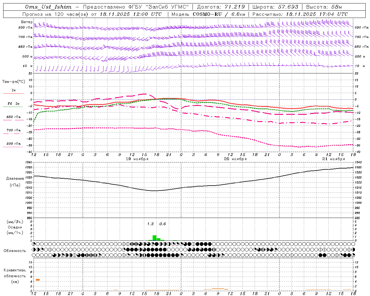The width and height of the screenshot is (370, 296).
Task: Click the Рассчитано: 18.11.2025 17:04 UTC text
Action: (x=300, y=14)
